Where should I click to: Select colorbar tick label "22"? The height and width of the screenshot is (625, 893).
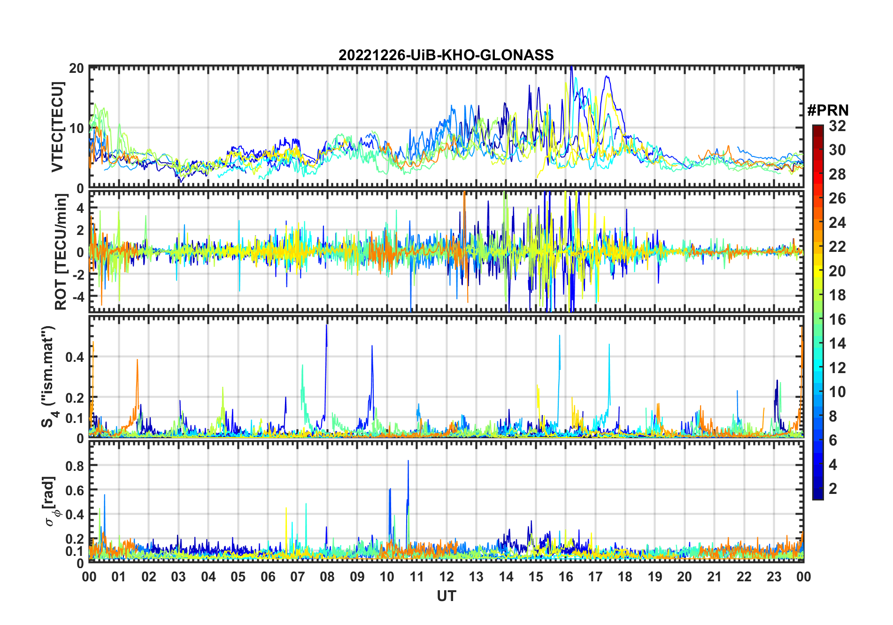[x=837, y=247]
